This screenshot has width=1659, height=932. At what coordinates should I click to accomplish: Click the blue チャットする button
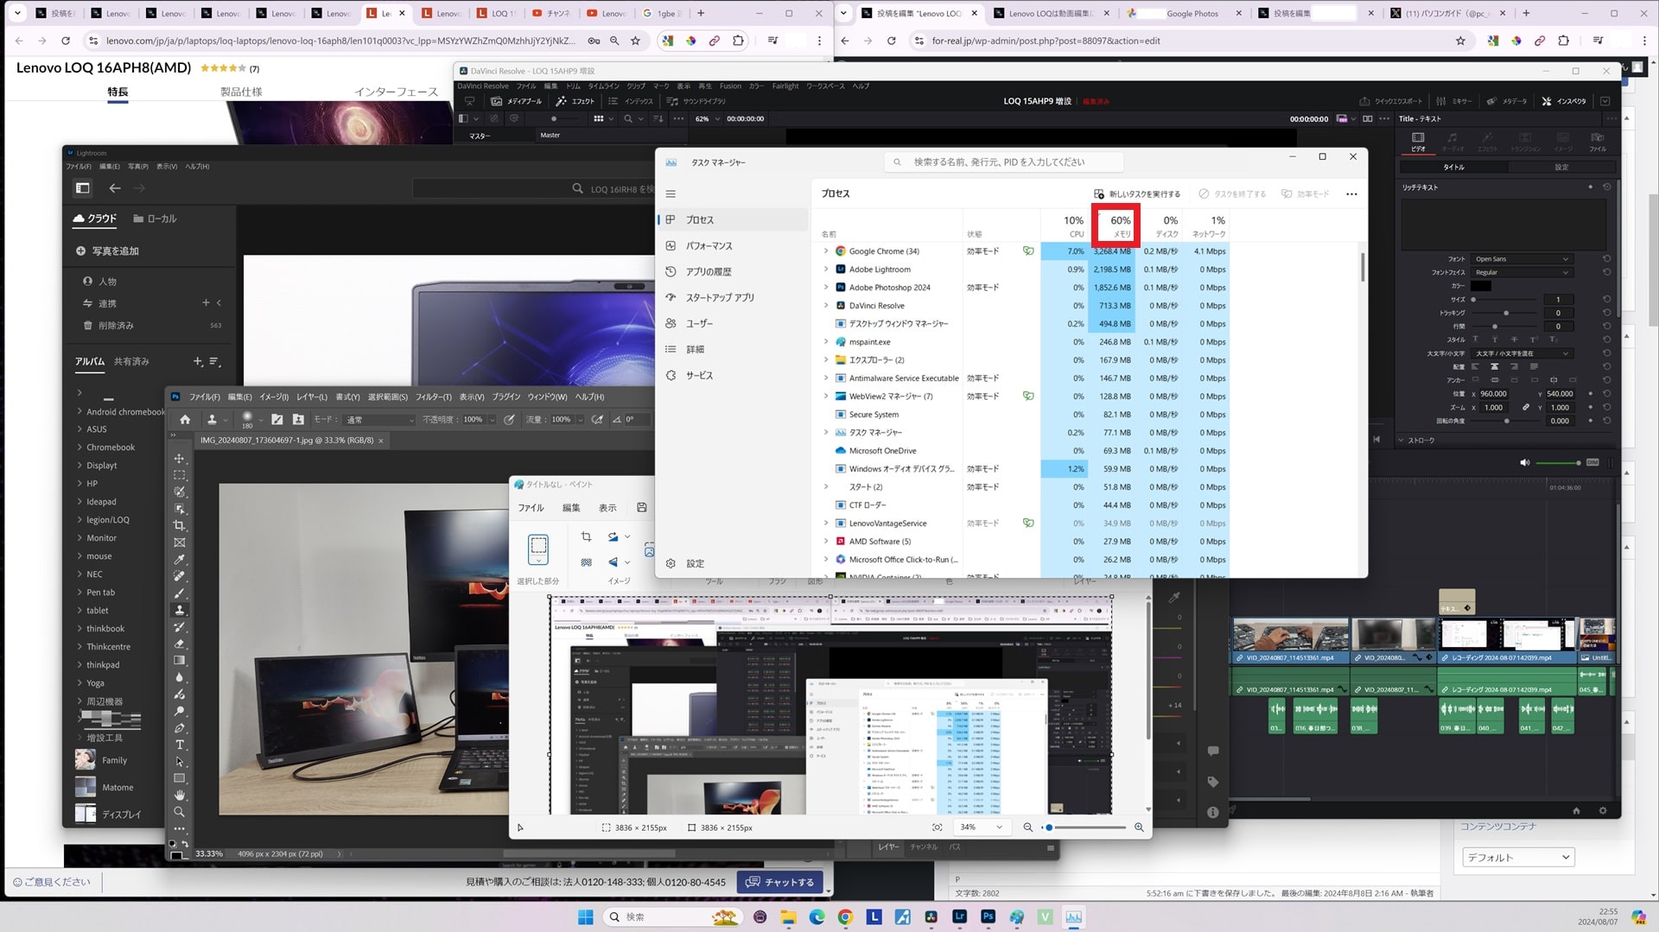coord(779,882)
